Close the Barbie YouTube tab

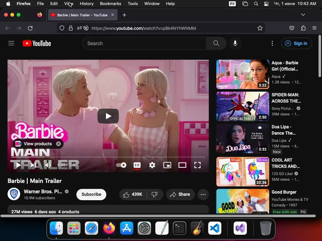113,15
